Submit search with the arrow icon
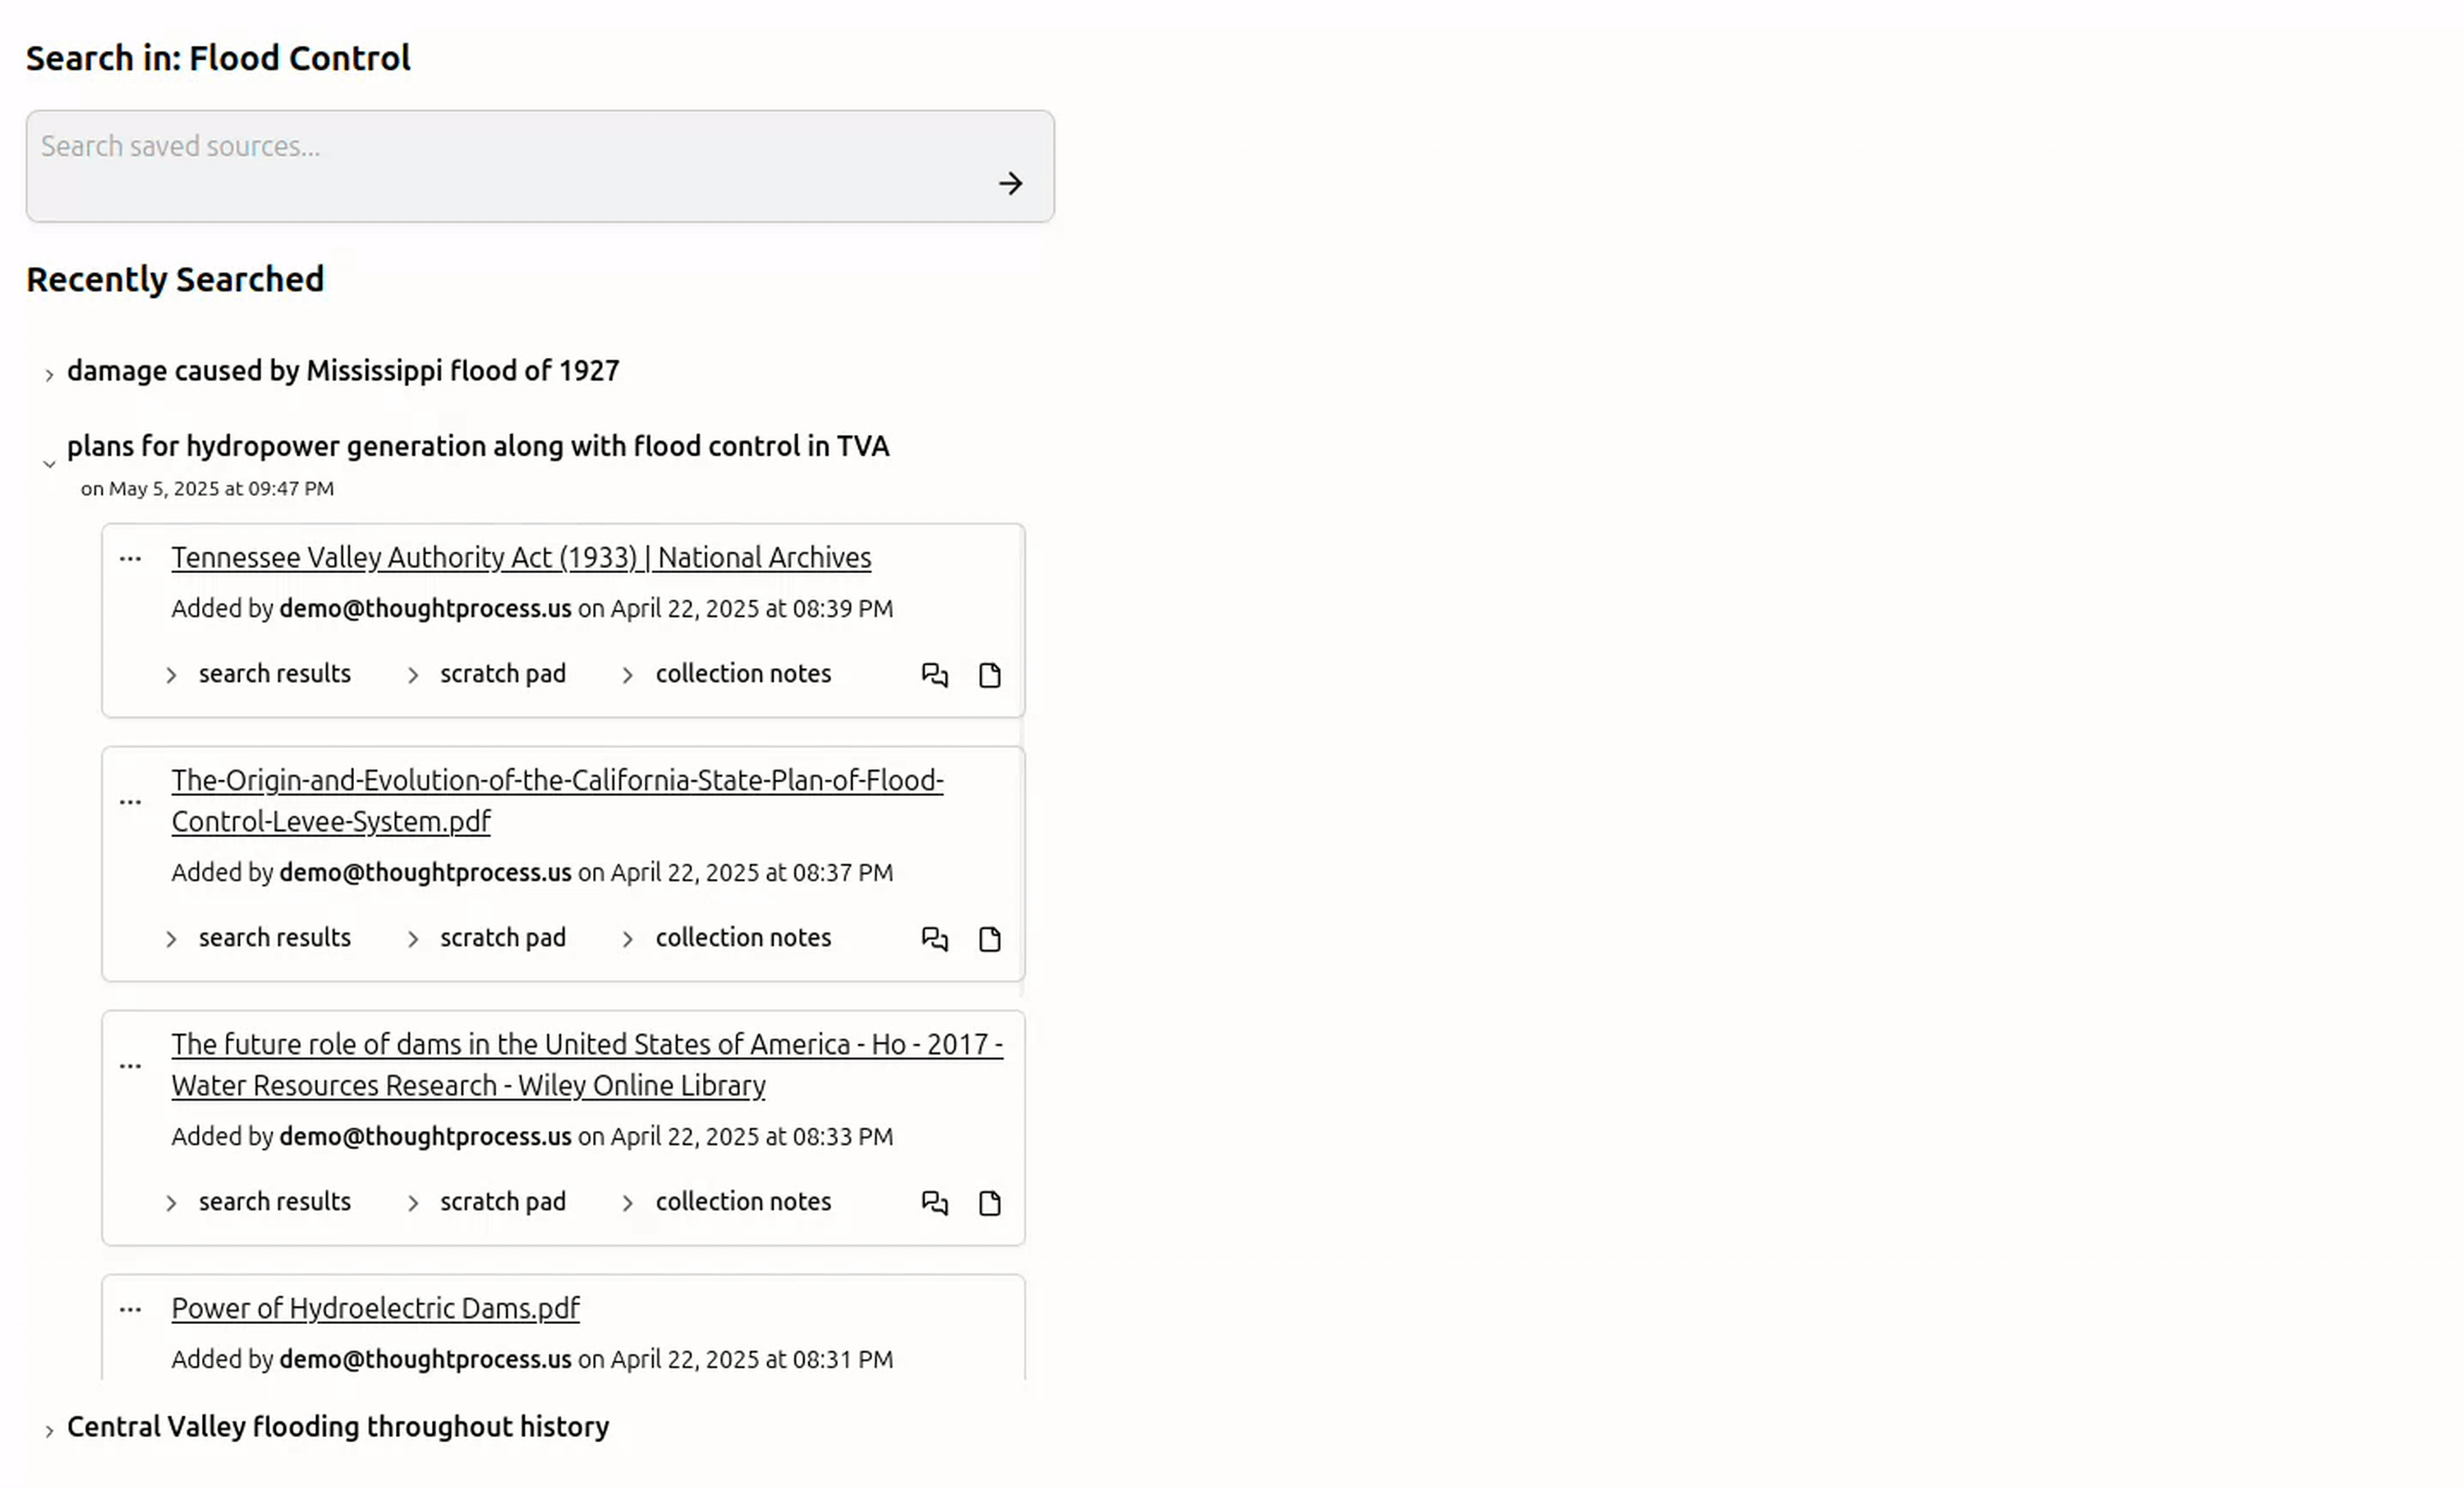This screenshot has width=2464, height=1488. tap(1010, 184)
